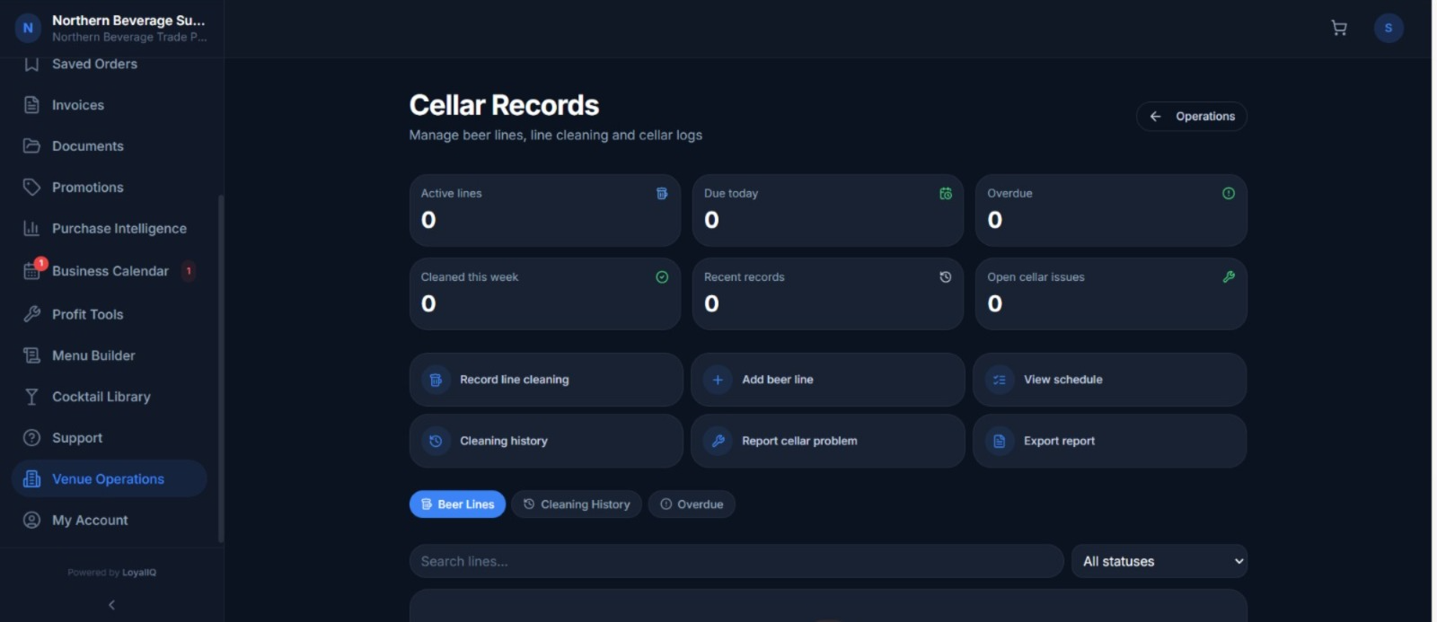The width and height of the screenshot is (1437, 622).
Task: Focus the Search lines input field
Action: pyautogui.click(x=736, y=561)
